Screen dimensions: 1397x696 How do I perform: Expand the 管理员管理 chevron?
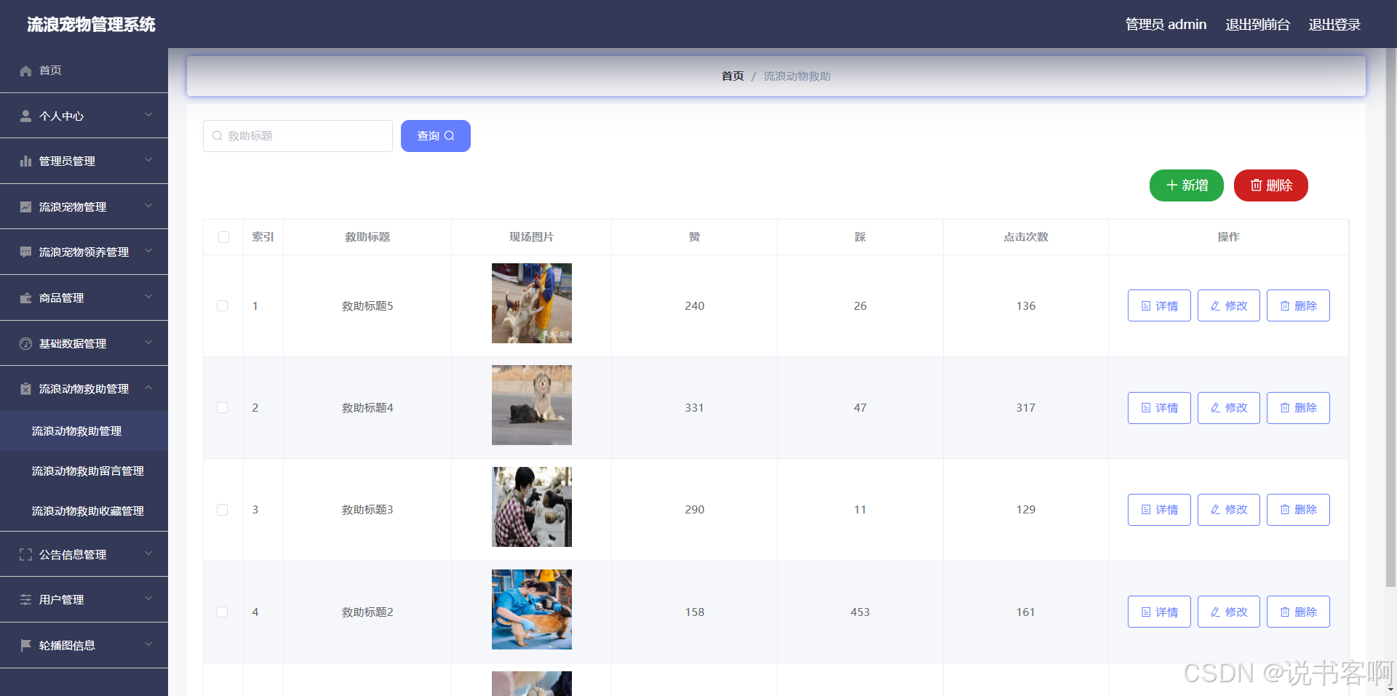148,160
